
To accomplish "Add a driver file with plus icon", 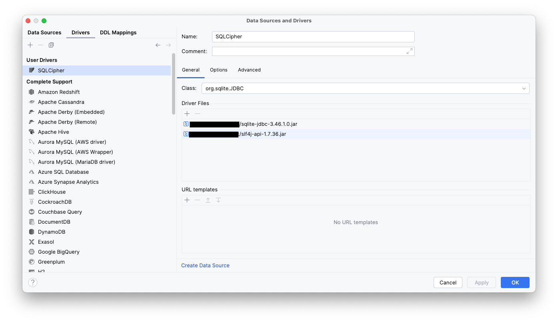I will (x=187, y=114).
